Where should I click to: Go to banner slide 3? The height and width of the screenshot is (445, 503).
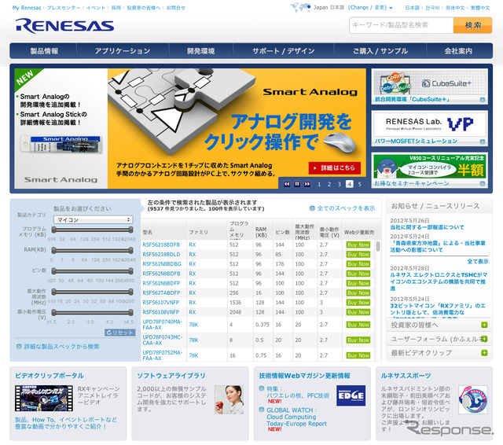click(339, 184)
